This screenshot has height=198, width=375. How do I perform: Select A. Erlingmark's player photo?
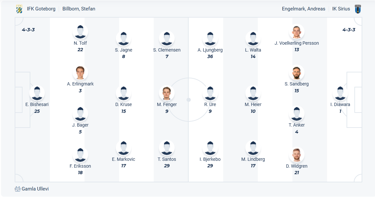click(x=80, y=73)
